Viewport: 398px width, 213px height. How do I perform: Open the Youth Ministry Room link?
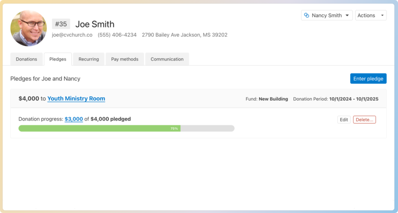pyautogui.click(x=76, y=99)
